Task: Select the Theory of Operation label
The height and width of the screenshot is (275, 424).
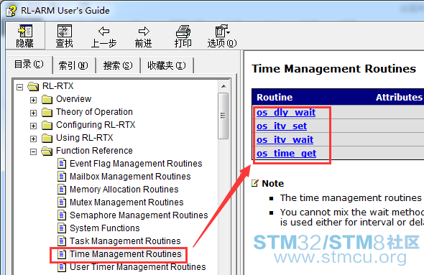Action: click(x=94, y=112)
